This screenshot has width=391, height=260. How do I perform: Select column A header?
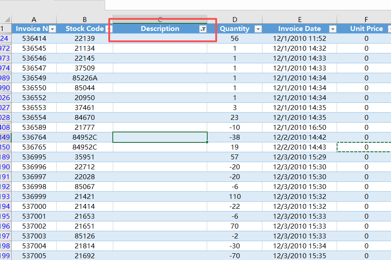click(34, 19)
